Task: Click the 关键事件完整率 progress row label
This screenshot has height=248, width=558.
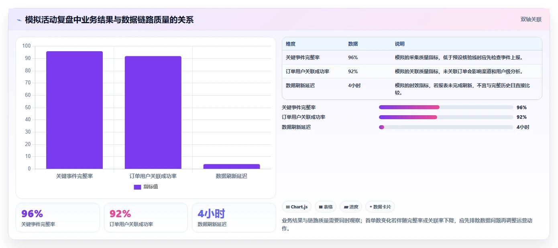Action: coord(299,108)
